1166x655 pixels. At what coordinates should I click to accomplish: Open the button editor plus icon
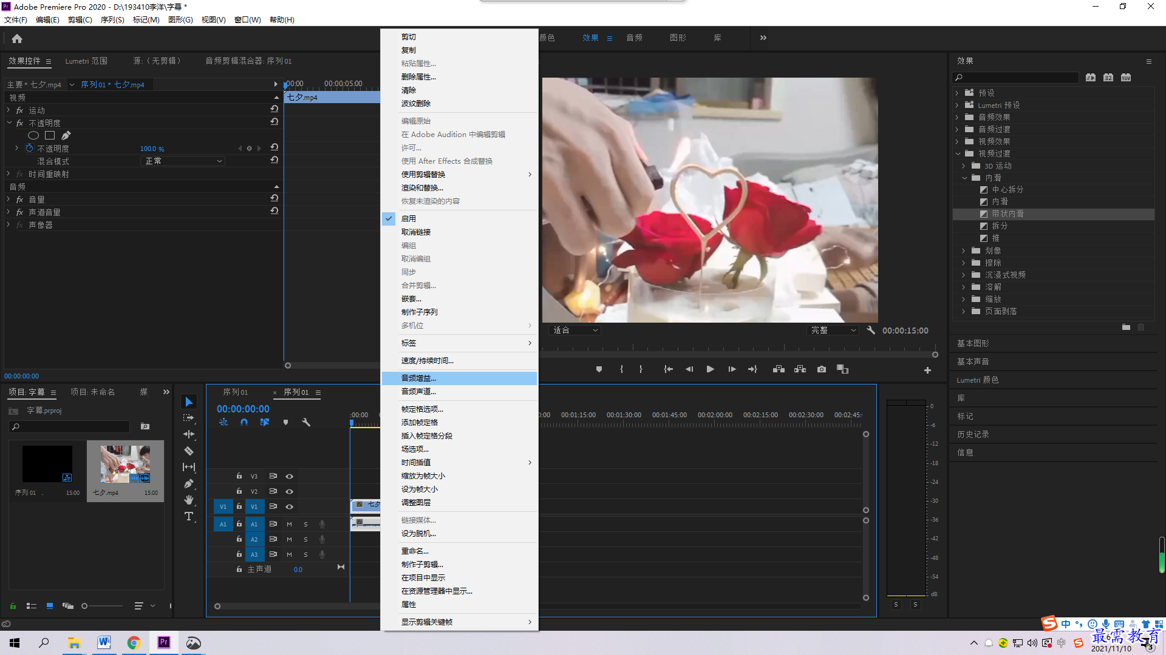[x=927, y=370]
